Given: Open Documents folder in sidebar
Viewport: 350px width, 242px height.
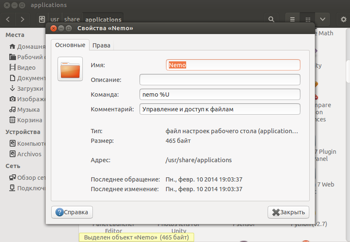Looking at the screenshot, I should click(27, 78).
